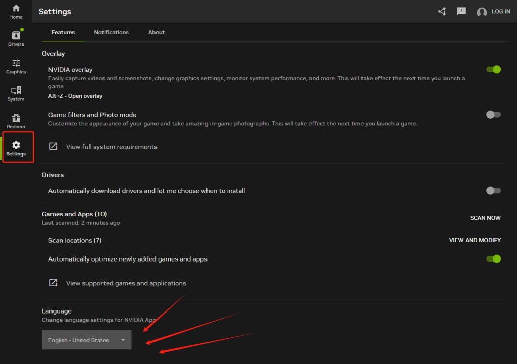Switch to the Notifications tab
The image size is (517, 364).
coord(112,32)
